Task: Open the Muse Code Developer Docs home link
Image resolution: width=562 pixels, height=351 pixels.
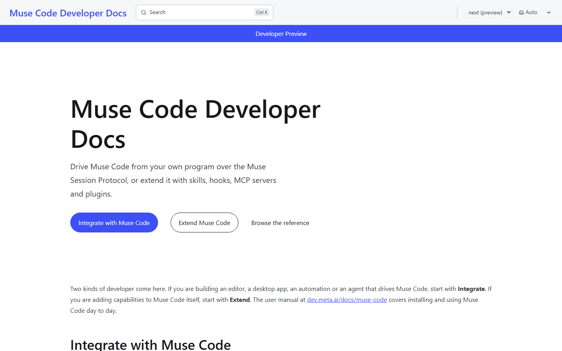Action: point(68,13)
